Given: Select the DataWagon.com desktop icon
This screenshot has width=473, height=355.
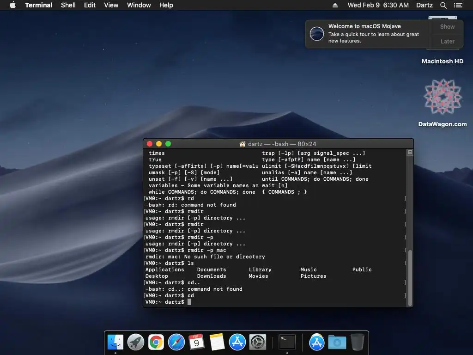Looking at the screenshot, I should coord(443,97).
